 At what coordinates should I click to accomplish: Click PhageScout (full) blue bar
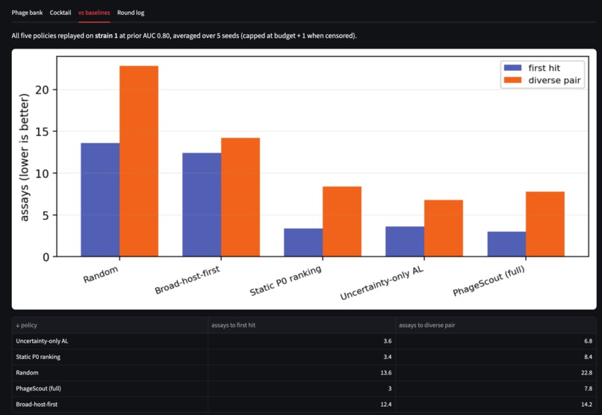tap(507, 244)
